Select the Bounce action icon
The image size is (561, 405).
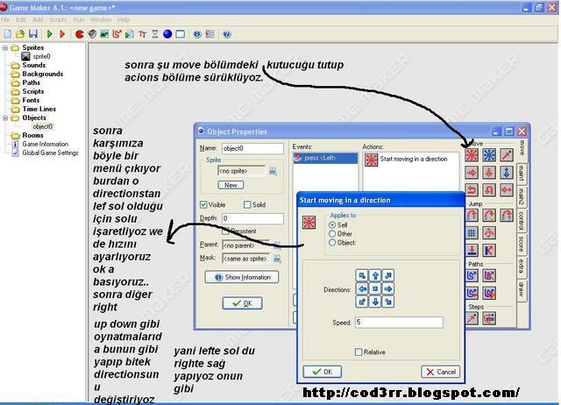pos(489,250)
